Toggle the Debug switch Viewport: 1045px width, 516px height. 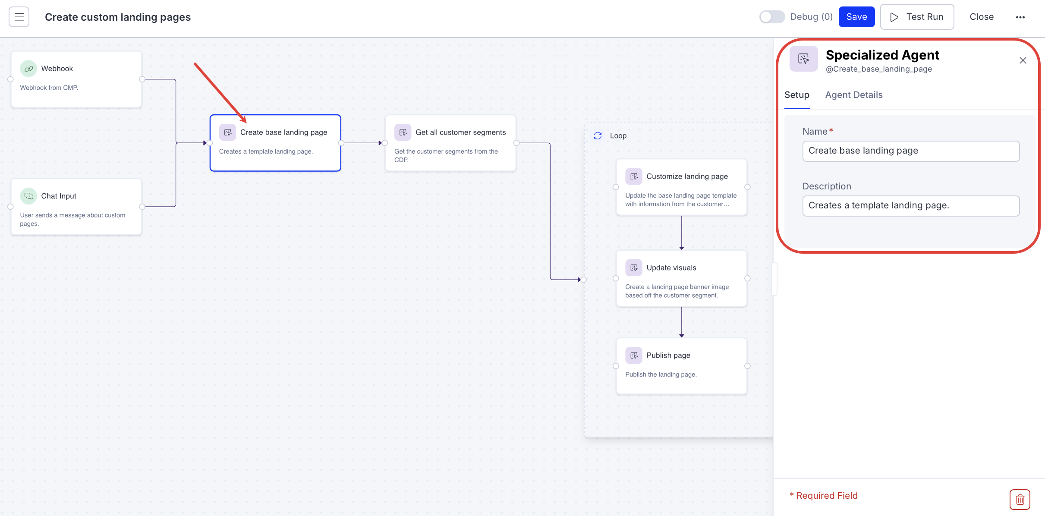772,17
